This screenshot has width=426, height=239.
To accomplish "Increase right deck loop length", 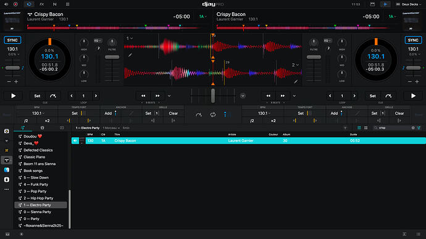I will click(x=354, y=95).
